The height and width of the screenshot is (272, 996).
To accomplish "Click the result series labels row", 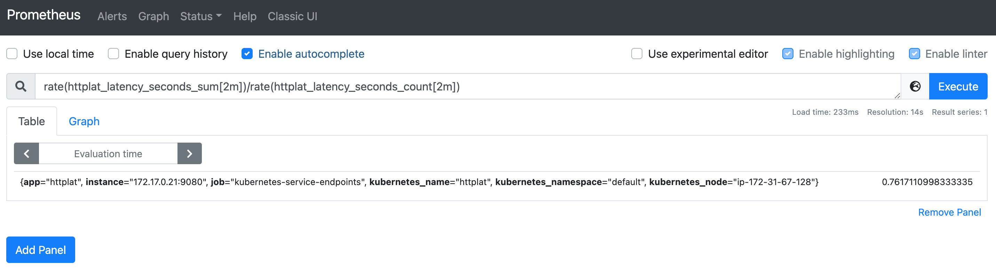I will click(419, 182).
